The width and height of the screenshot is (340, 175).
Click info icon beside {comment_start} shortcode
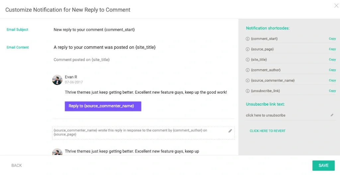coord(247,39)
